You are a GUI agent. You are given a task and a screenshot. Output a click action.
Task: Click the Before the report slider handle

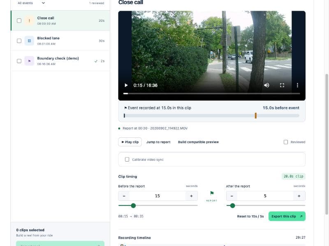point(133,206)
